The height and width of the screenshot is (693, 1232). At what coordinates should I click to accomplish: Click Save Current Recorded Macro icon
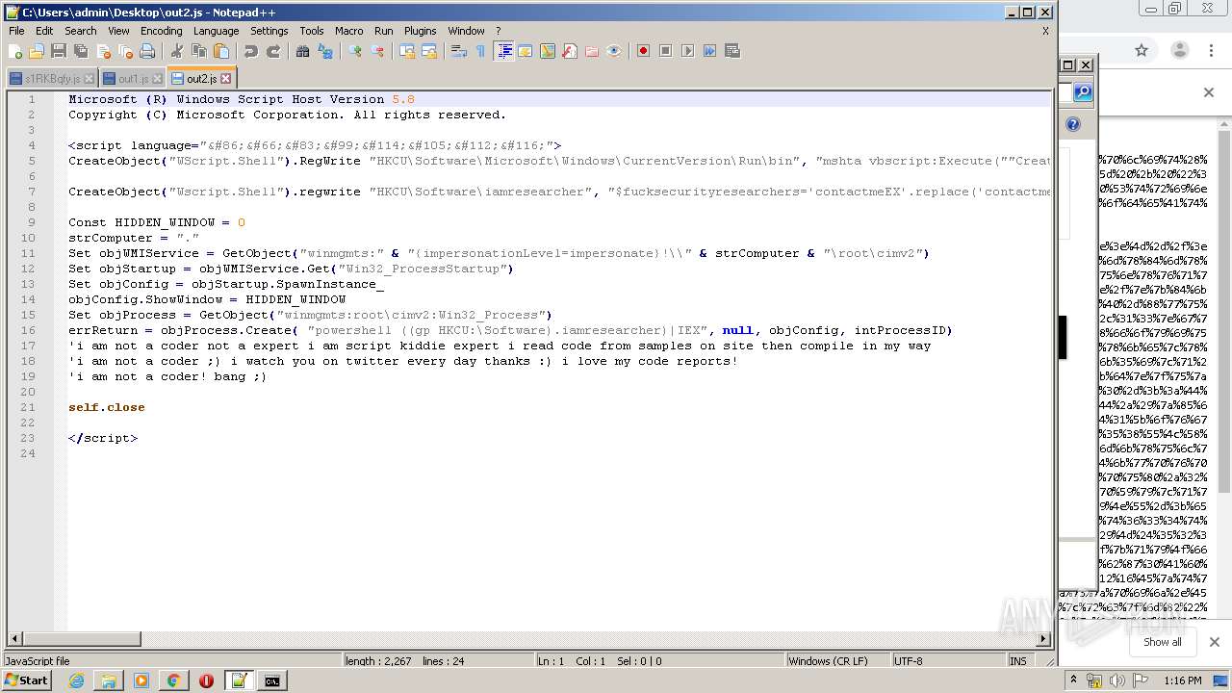[731, 51]
